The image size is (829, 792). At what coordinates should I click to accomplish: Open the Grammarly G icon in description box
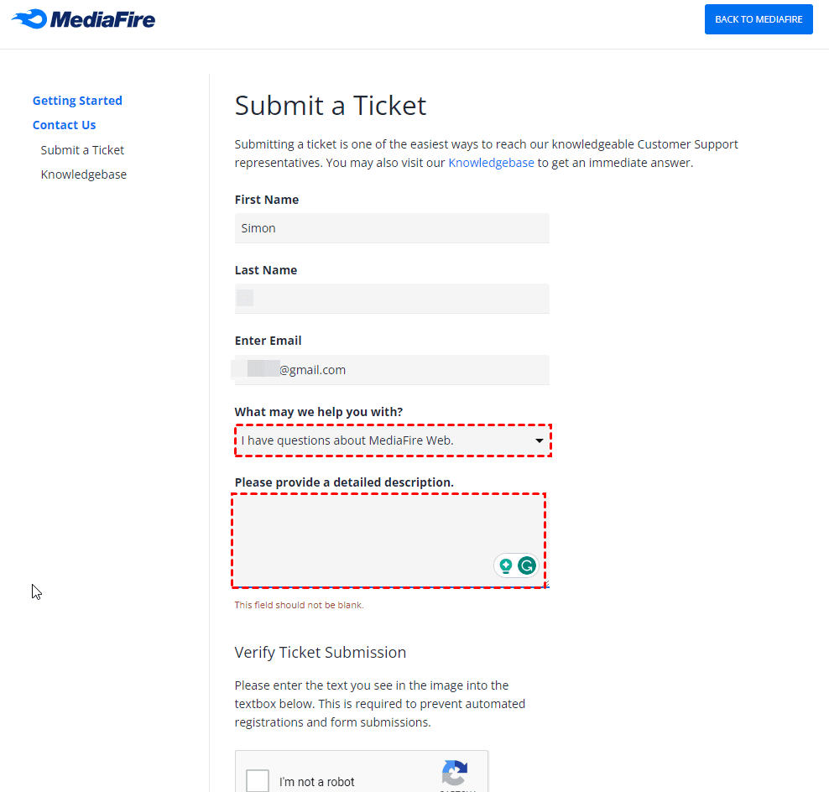click(526, 565)
